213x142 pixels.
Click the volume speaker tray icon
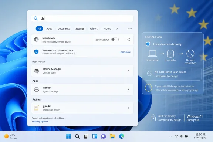(181, 136)
